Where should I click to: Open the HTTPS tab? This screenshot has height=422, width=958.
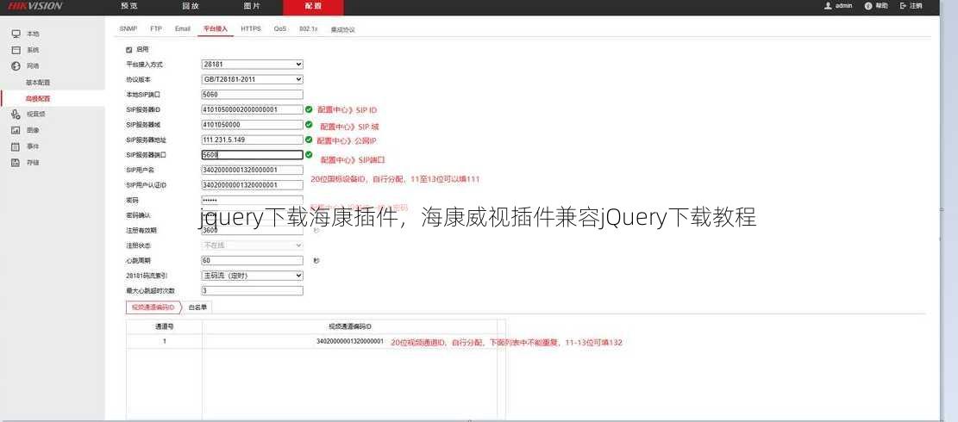[251, 28]
